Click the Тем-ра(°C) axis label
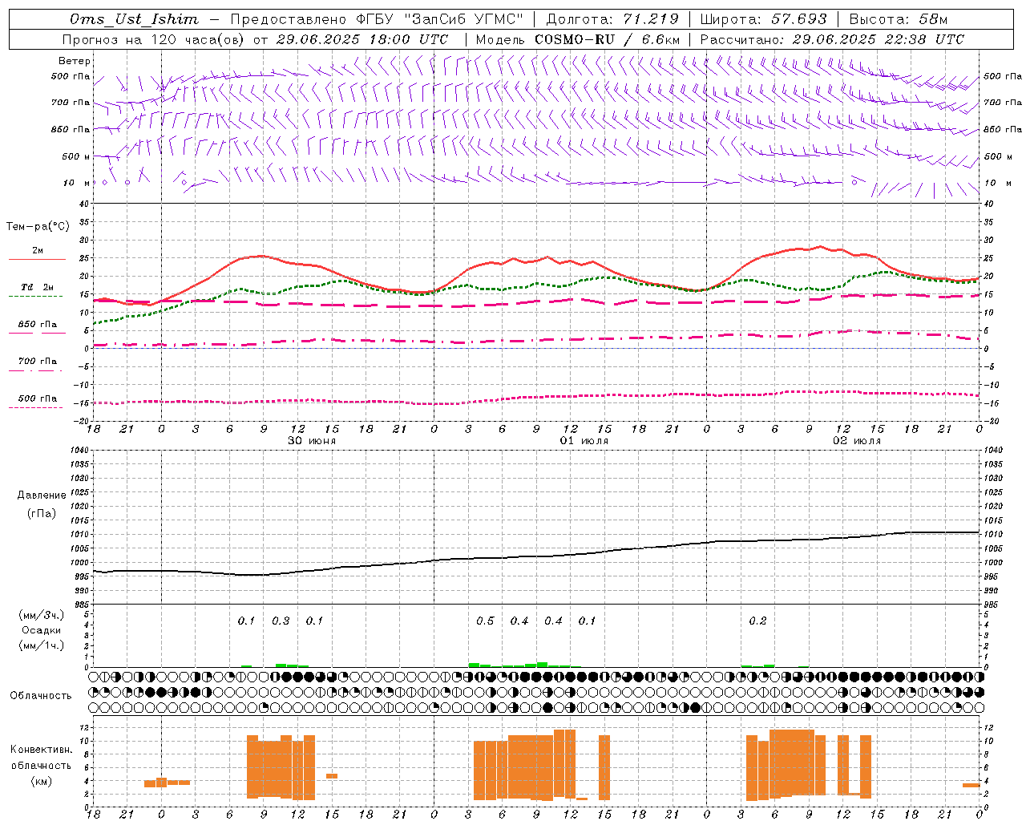This screenshot has width=1026, height=821. [x=38, y=227]
